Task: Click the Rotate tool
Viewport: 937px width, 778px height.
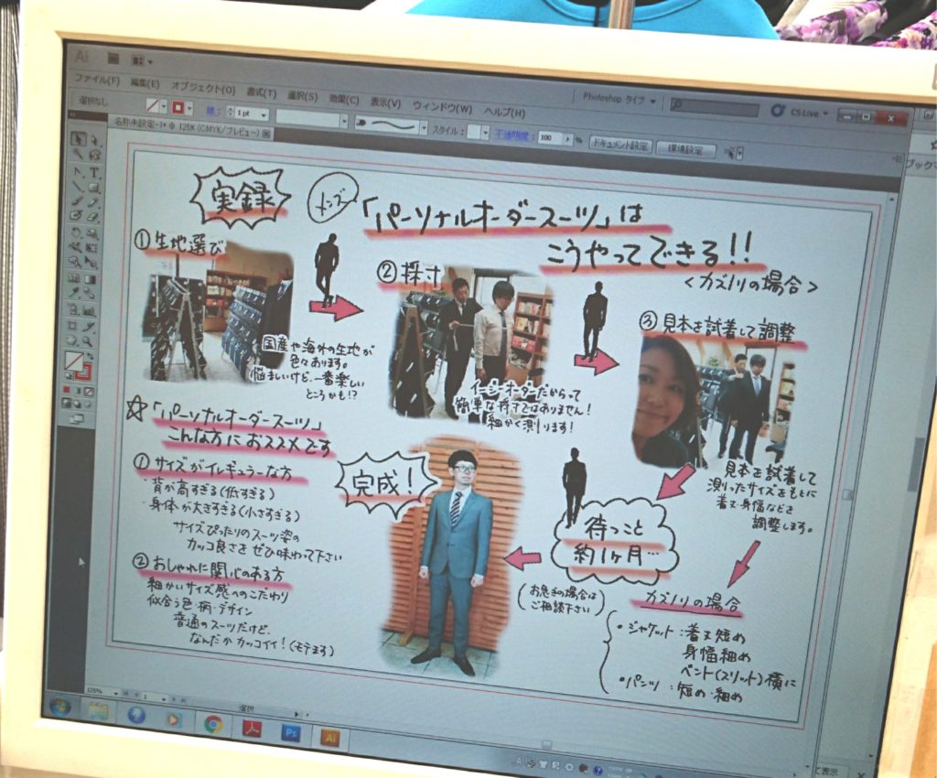Action: 76,232
